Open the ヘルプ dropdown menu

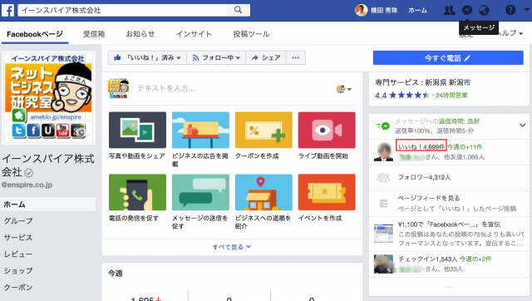510,33
